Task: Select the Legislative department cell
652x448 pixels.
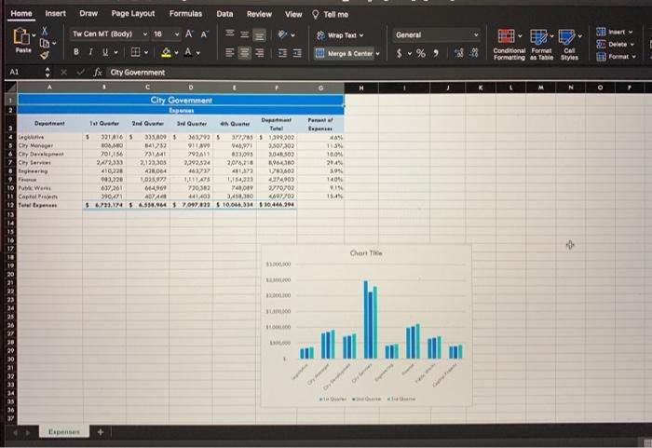Action: 50,137
